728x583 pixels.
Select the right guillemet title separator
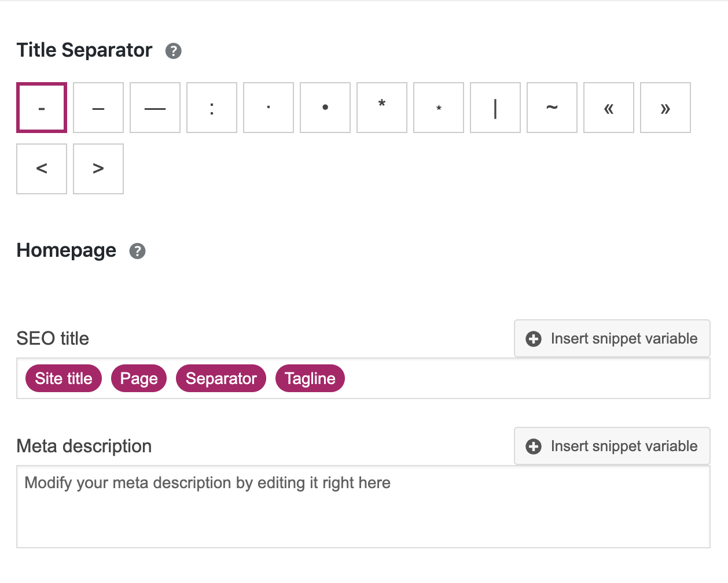point(665,108)
